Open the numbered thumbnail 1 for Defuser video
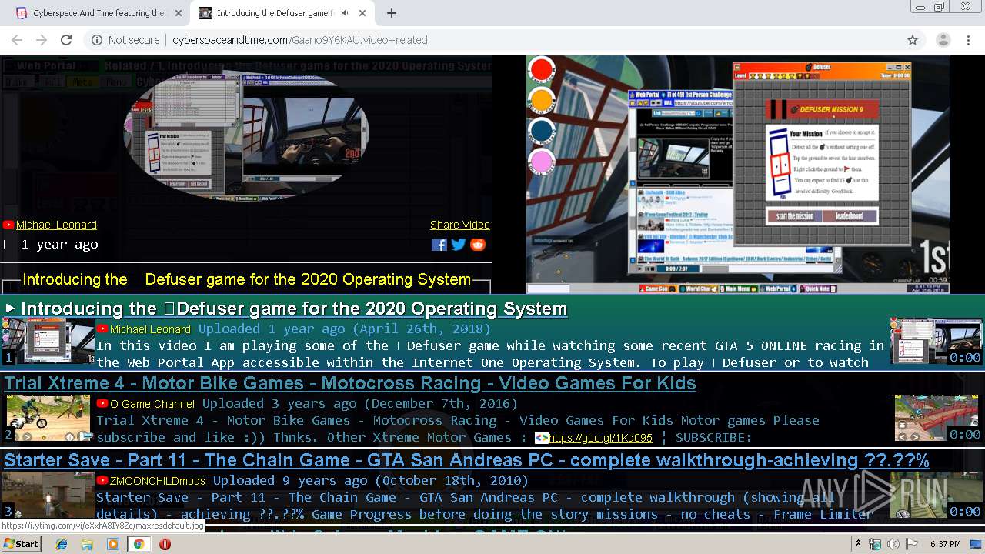This screenshot has width=985, height=554. 48,341
